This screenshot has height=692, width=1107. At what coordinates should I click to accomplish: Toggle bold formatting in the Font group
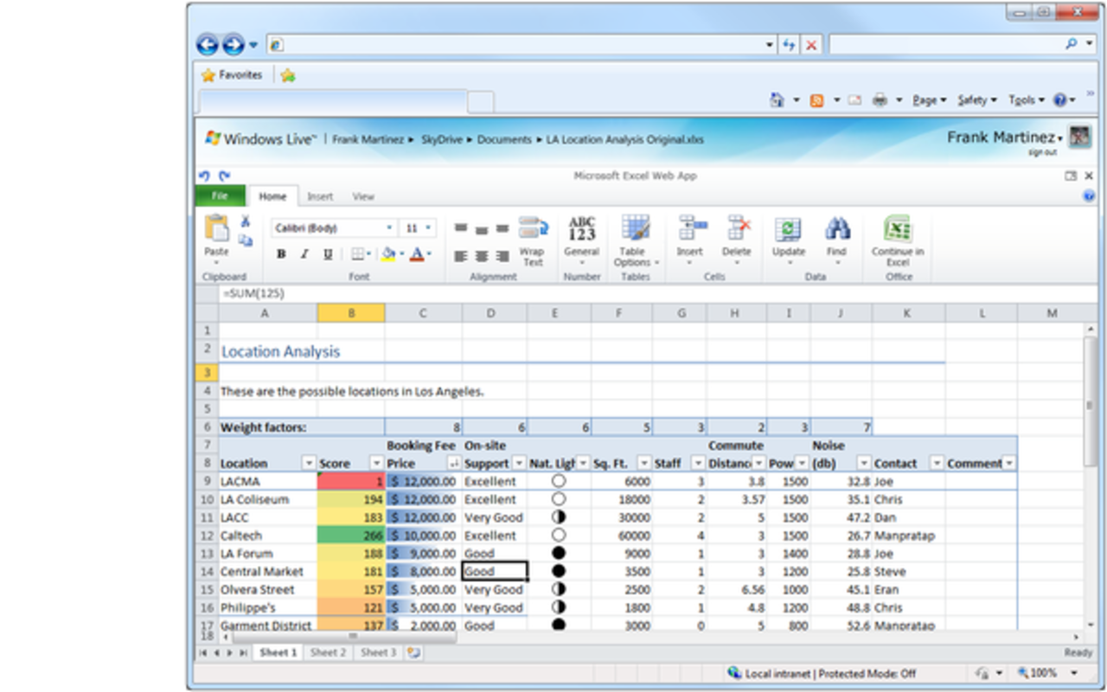280,255
